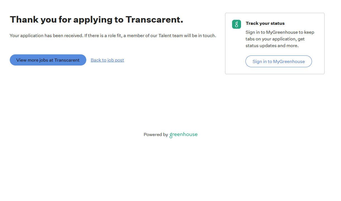Click the Powered by footer text
This screenshot has height=201, width=341.
(156, 135)
